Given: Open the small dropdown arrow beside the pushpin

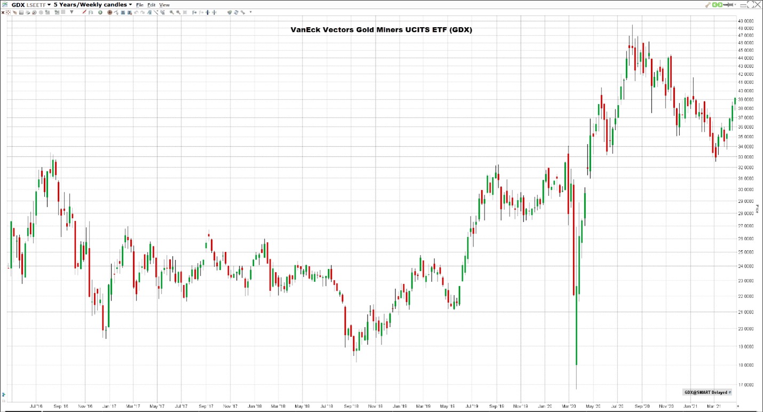Looking at the screenshot, I should [735, 5].
